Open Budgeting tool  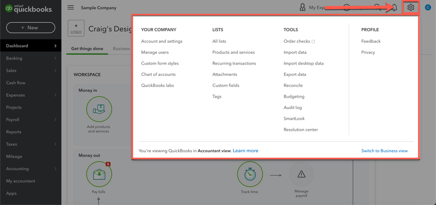tap(294, 96)
